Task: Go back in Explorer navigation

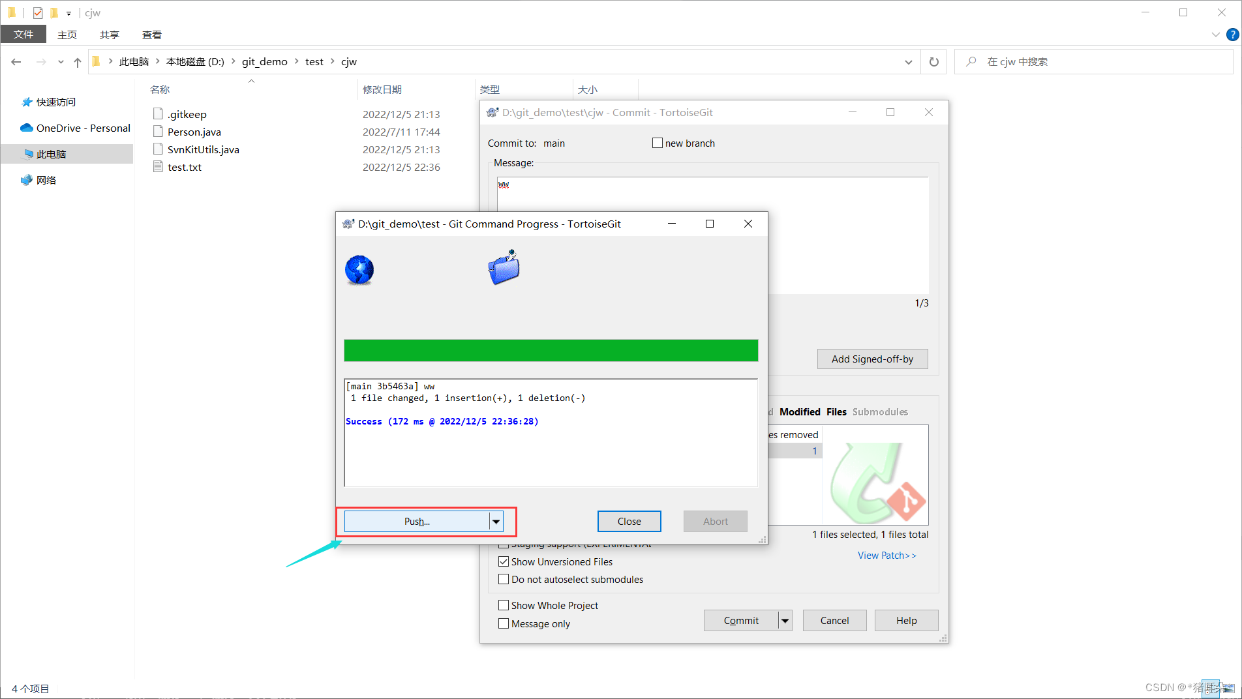Action: (16, 61)
